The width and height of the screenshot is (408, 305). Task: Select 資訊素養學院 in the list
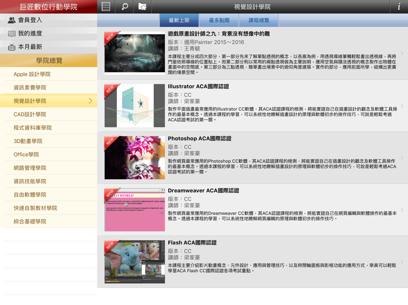tap(49, 87)
